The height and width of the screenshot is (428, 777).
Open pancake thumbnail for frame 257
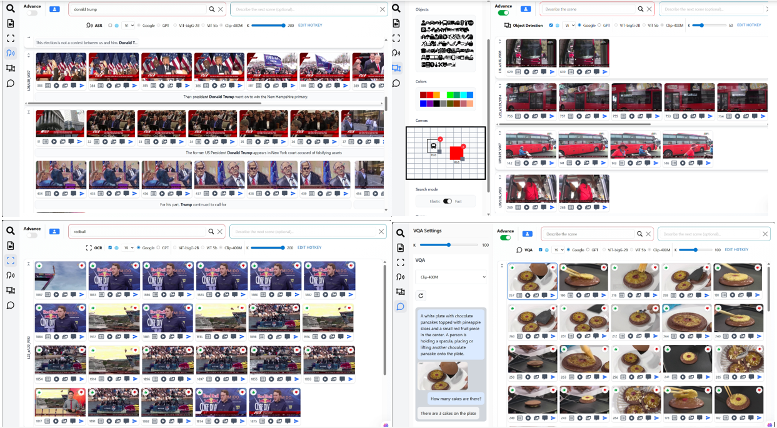(533, 277)
